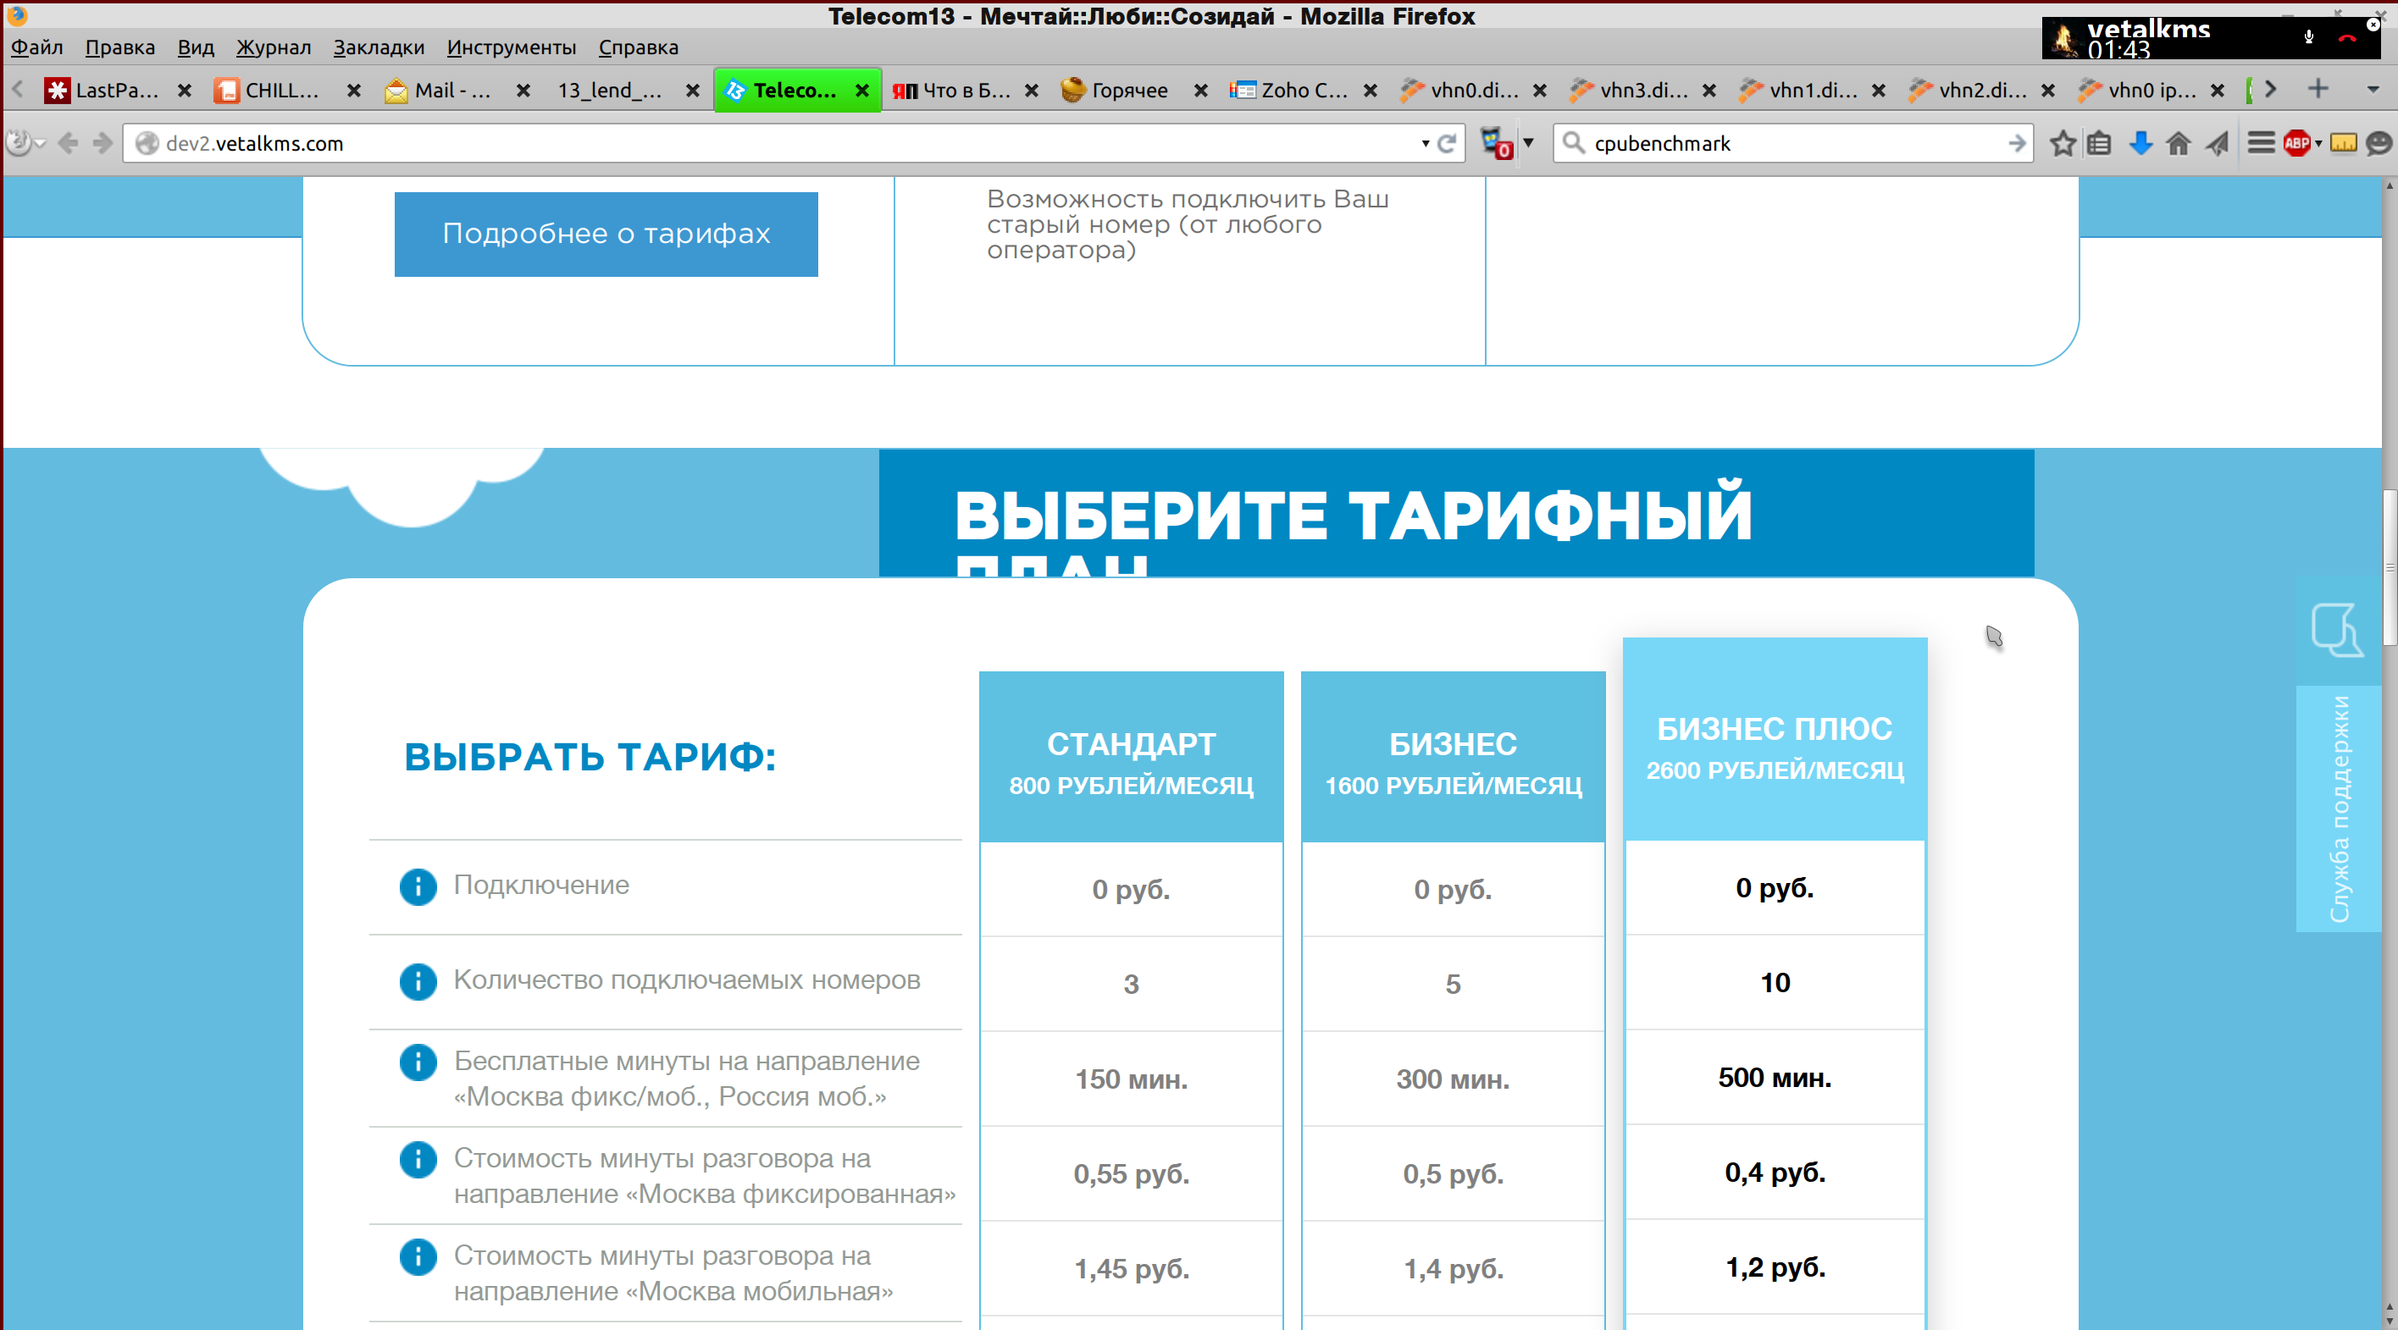Select the БИЗНЕС 1600 рублей tariff header
The image size is (2398, 1330).
click(1454, 757)
